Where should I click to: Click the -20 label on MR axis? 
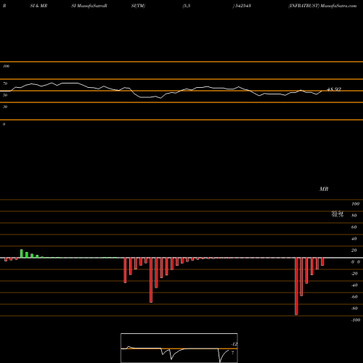[x=354, y=274]
